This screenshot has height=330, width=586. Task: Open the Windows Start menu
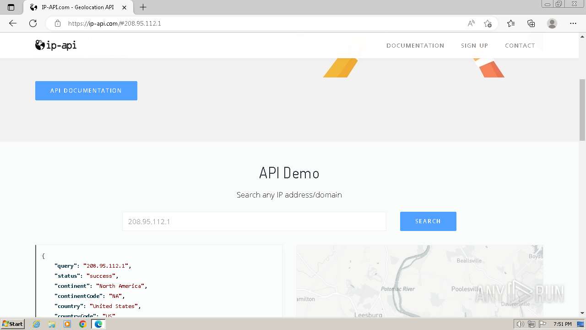[12, 324]
